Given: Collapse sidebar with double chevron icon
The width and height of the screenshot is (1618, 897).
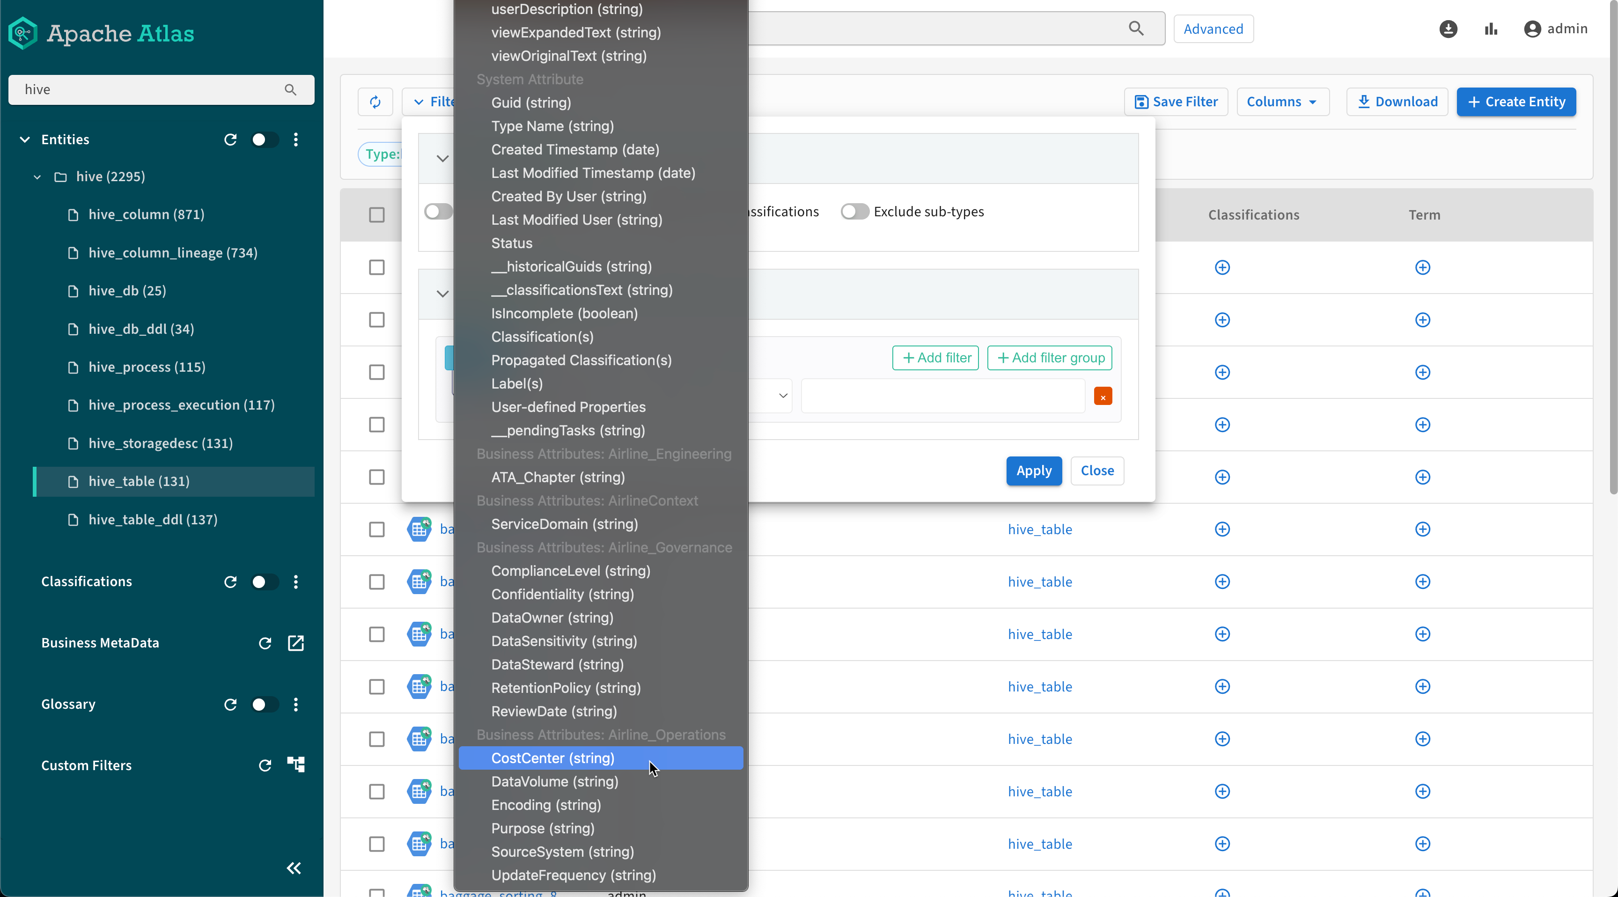Looking at the screenshot, I should [x=294, y=868].
